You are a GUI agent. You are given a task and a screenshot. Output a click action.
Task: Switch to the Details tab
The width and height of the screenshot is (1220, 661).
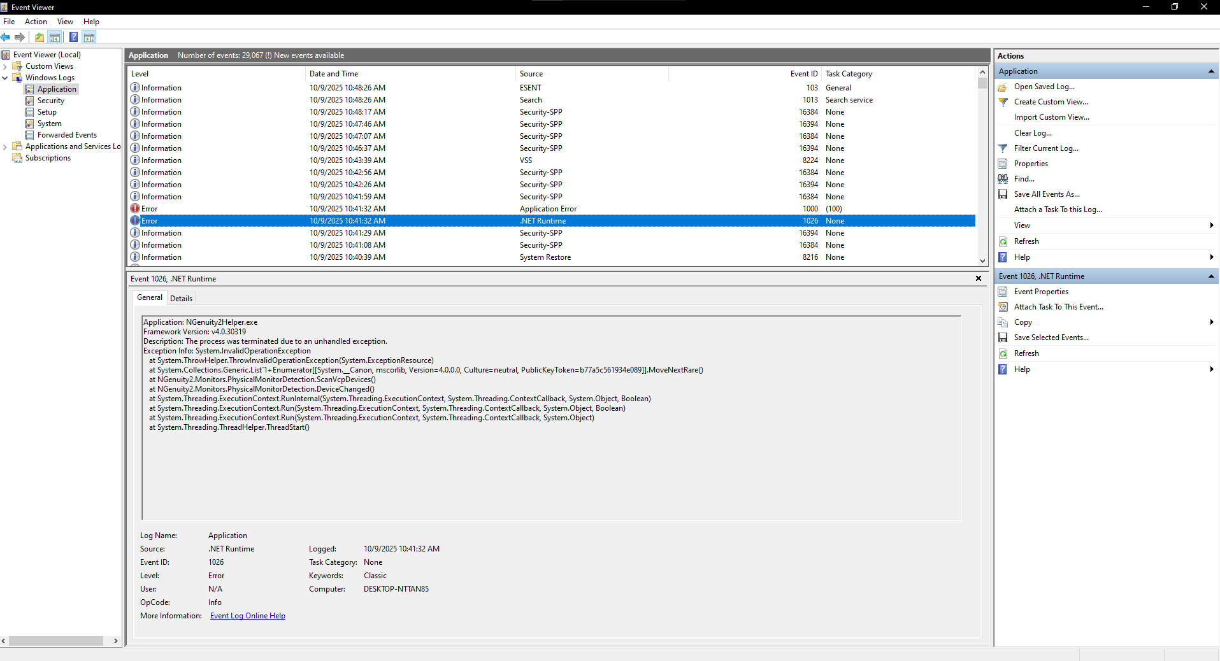tap(181, 299)
